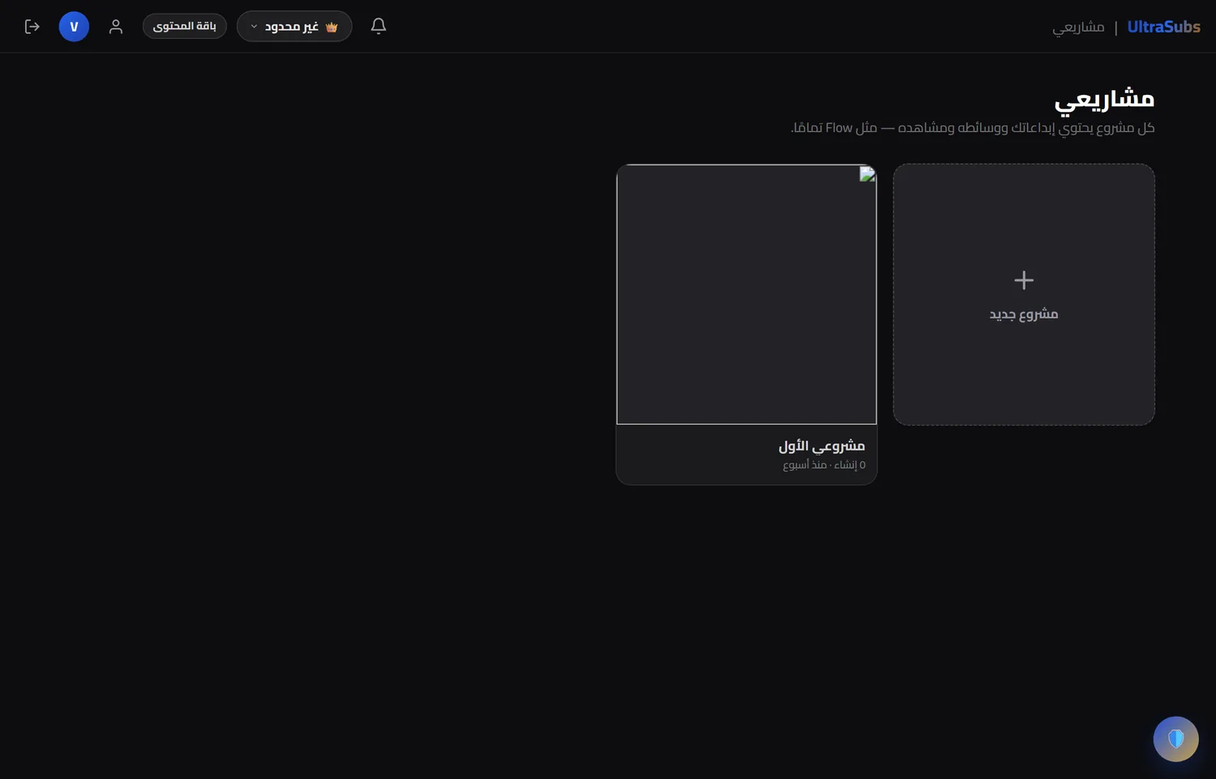
Task: Click the plus icon for new project
Action: pos(1024,280)
